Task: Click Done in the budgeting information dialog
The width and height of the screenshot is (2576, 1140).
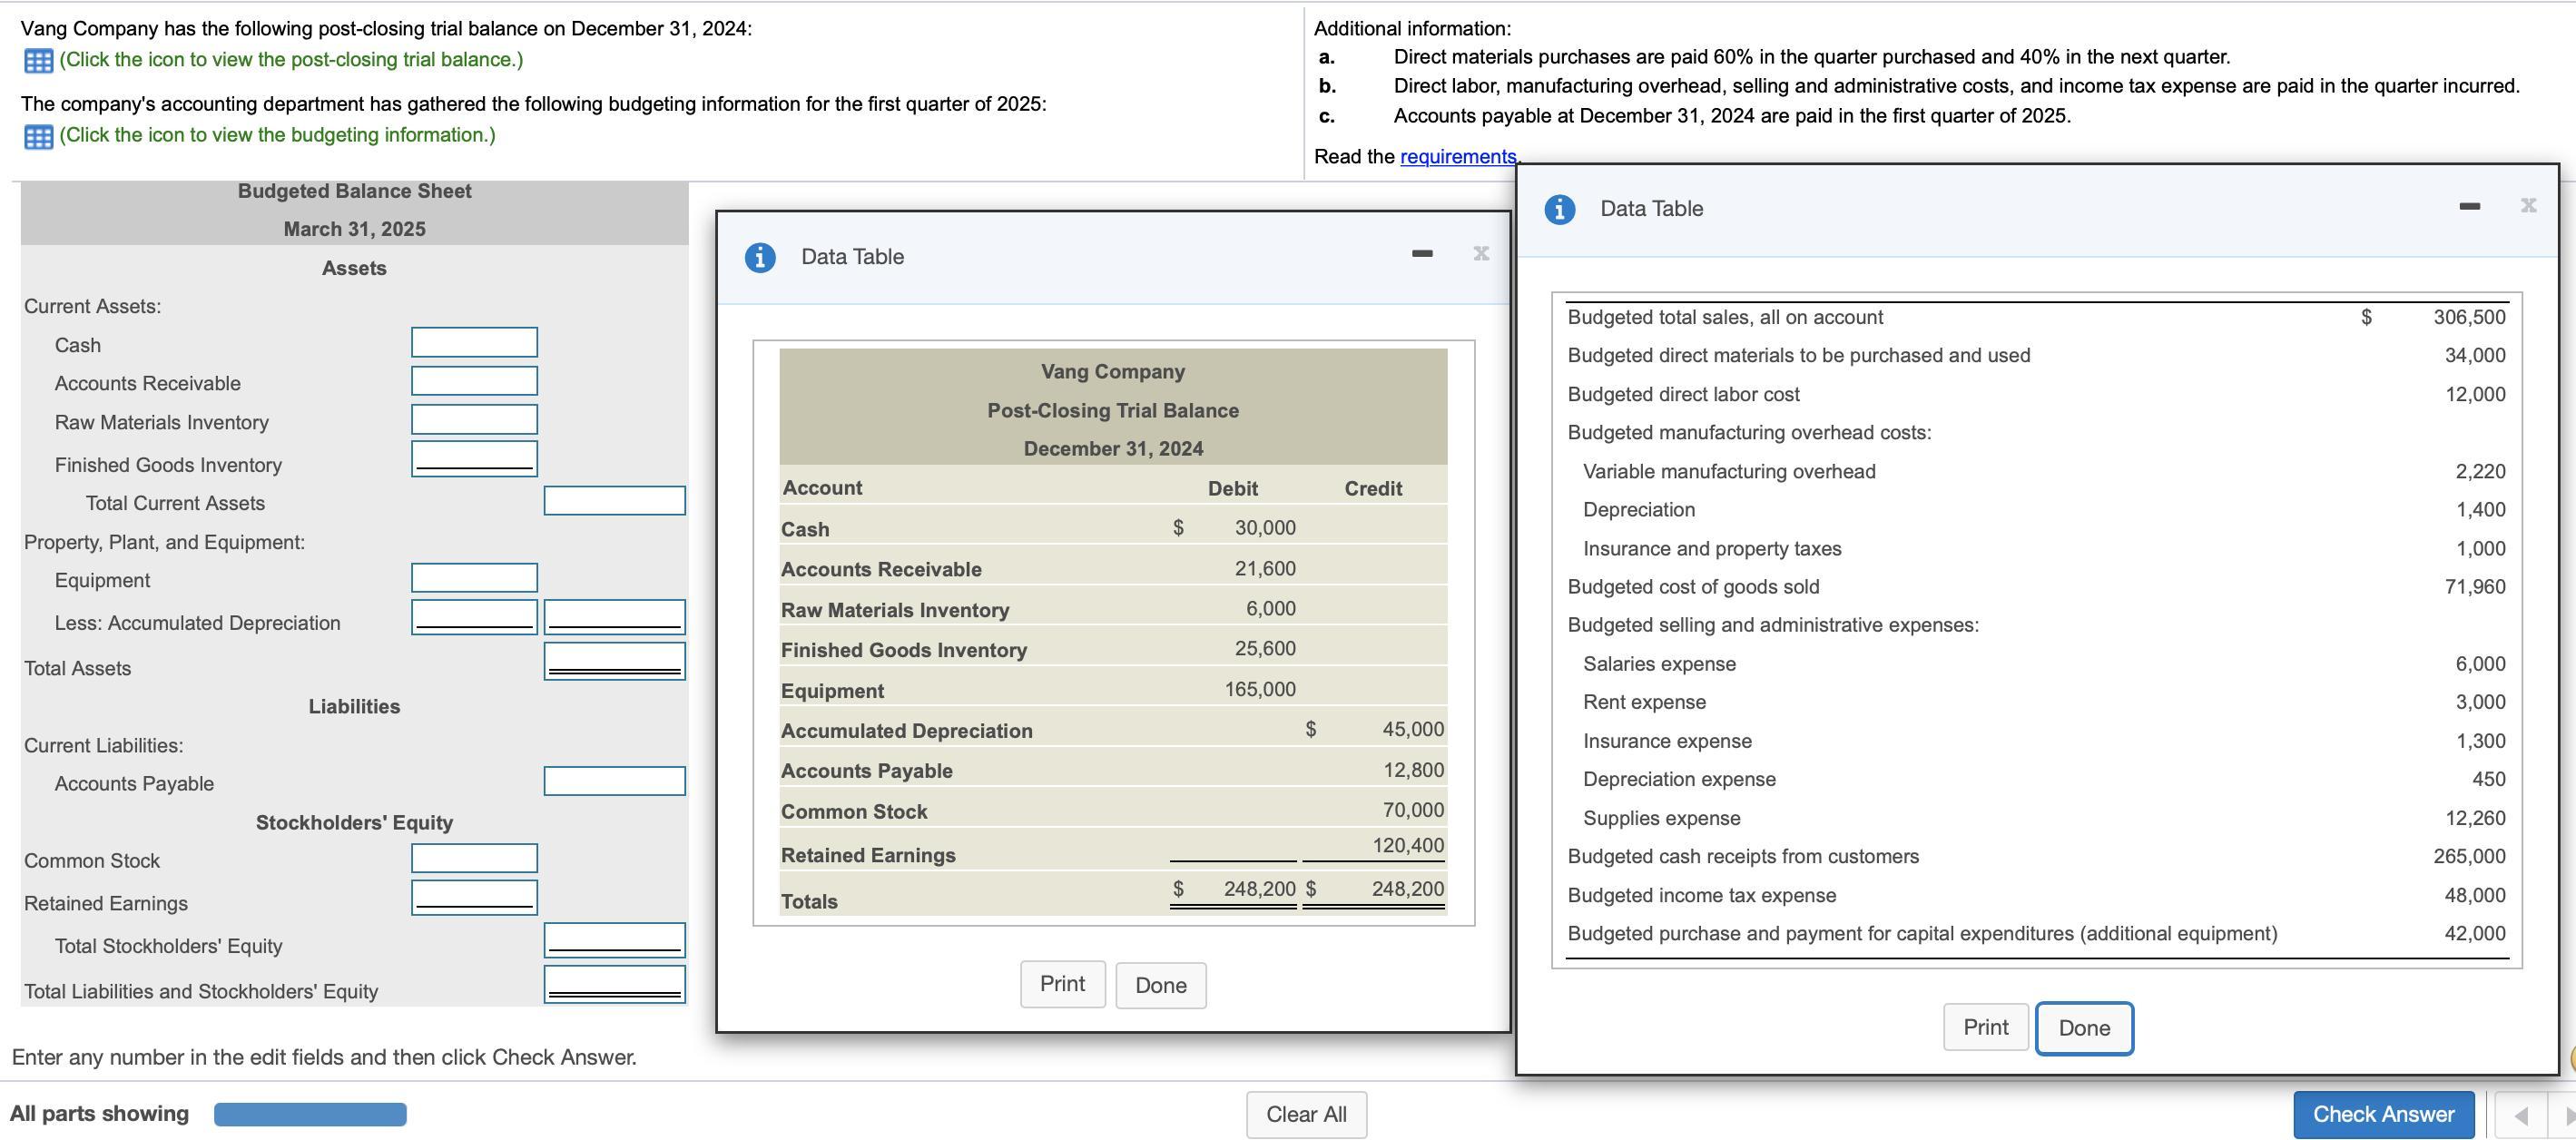Action: (2084, 1028)
